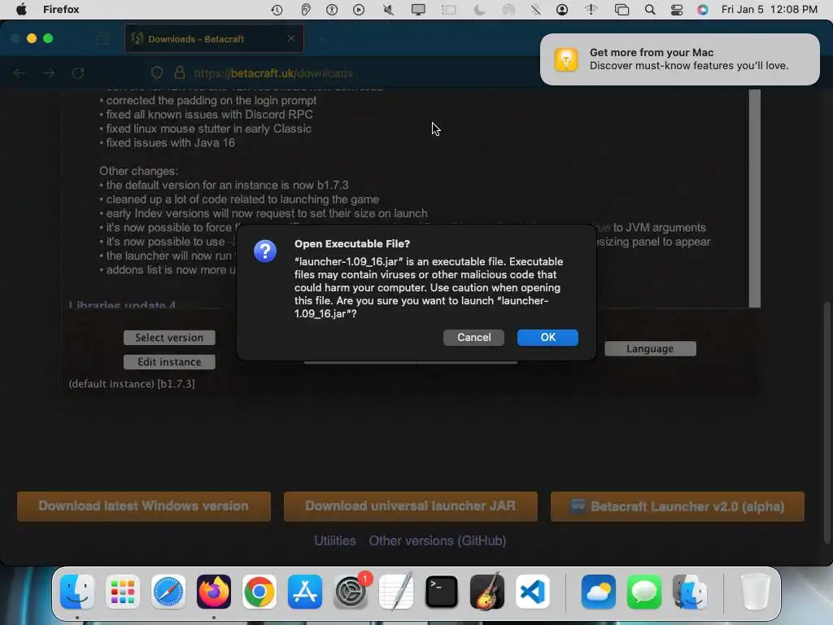833x625 pixels.
Task: Click the Select version button
Action: [x=169, y=338]
